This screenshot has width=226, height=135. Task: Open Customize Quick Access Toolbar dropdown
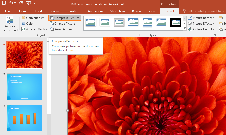[x=35, y=3]
